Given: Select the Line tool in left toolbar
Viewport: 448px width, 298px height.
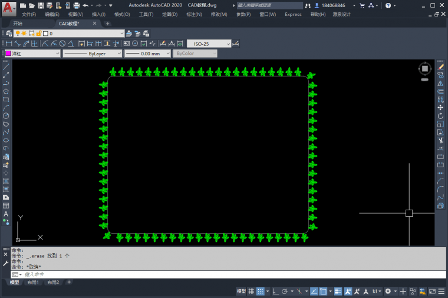Looking at the screenshot, I should coord(6,67).
